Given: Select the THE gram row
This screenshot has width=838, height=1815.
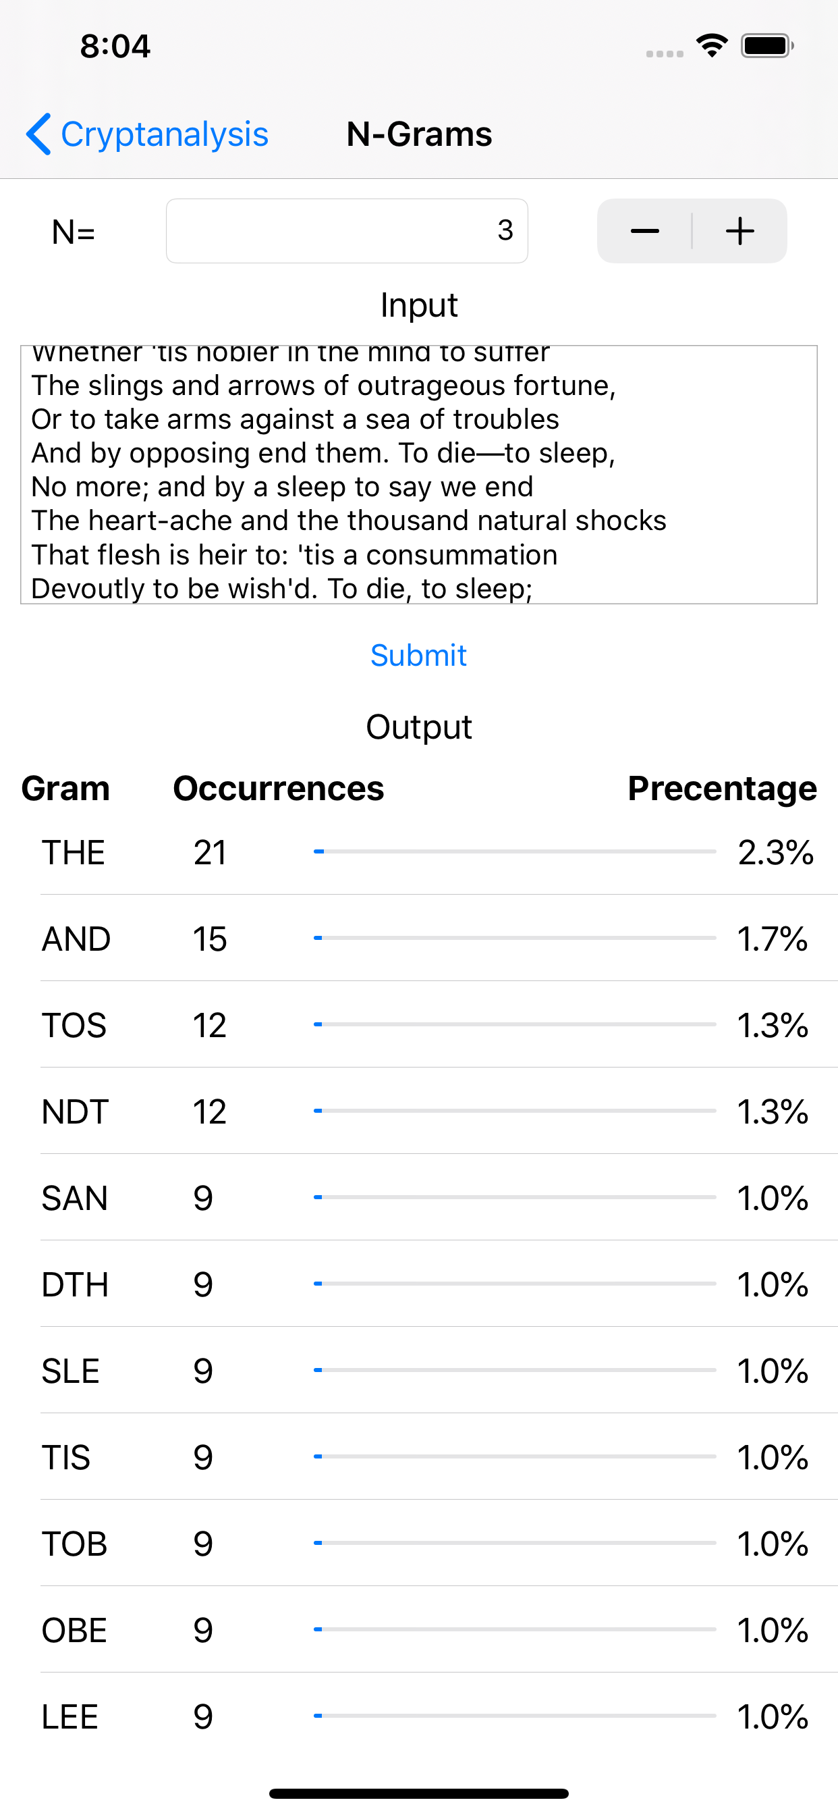Looking at the screenshot, I should tap(438, 852).
